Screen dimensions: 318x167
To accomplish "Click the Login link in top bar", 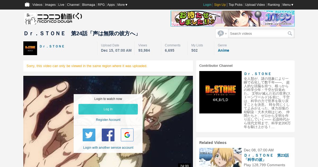I will coord(207,5).
